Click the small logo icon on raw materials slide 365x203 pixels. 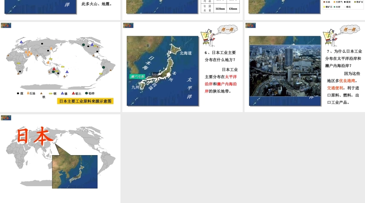click(6, 26)
